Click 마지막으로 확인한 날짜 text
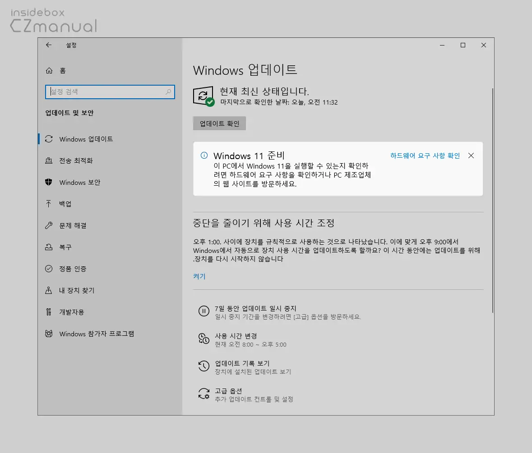This screenshot has height=453, width=532. tap(279, 102)
